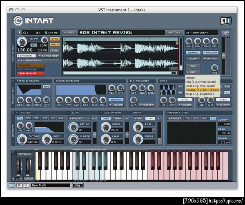
Task: Select the TIMEMACHINE mode
Action: [31, 73]
